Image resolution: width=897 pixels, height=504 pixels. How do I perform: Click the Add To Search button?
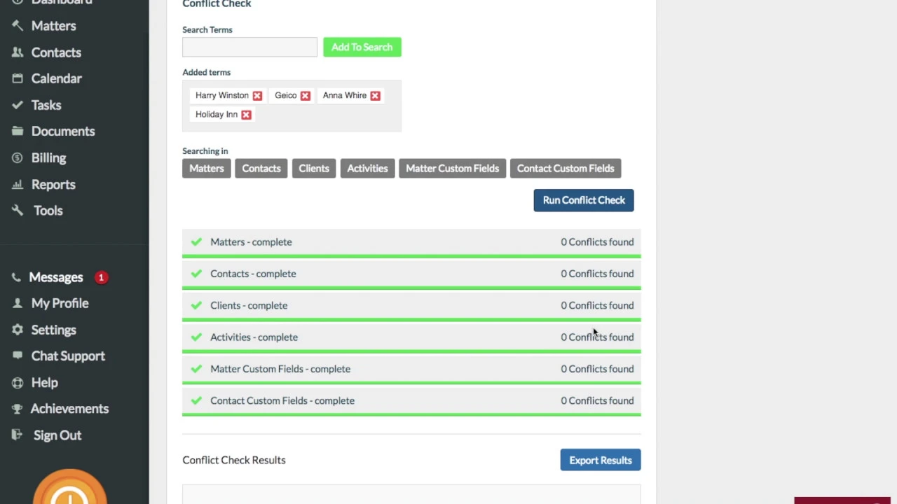(362, 47)
